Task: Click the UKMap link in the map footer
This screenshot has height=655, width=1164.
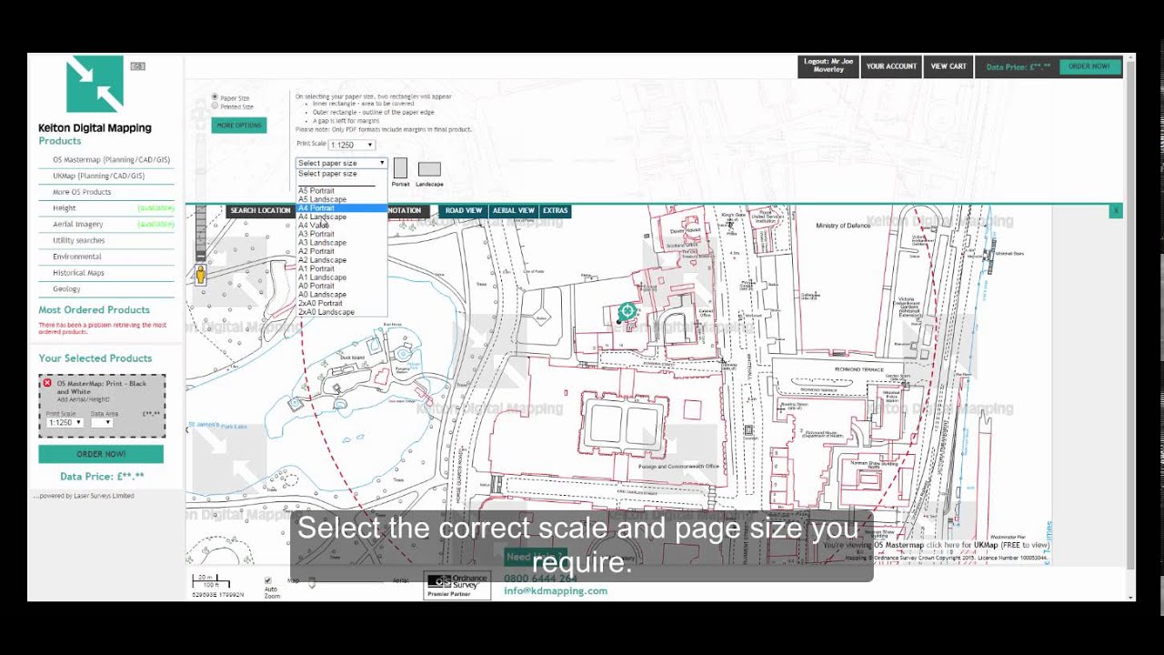Action: [x=985, y=545]
